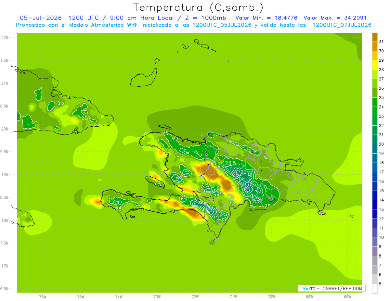
Task: Click legend value '13' on the color bar
Action: click(x=381, y=209)
